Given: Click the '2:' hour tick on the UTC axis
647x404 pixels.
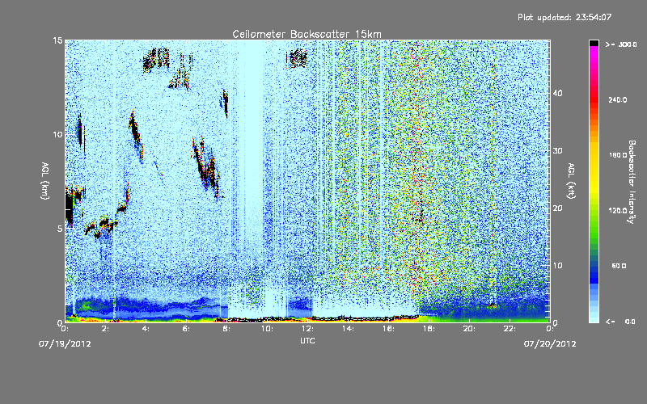Looking at the screenshot, I should click(x=105, y=329).
